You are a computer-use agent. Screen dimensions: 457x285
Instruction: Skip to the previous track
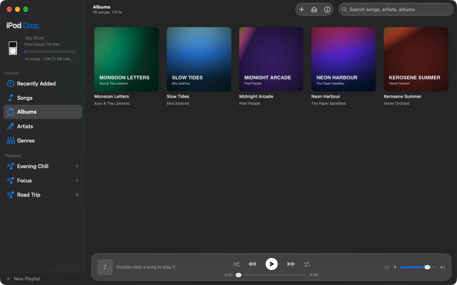coord(252,264)
